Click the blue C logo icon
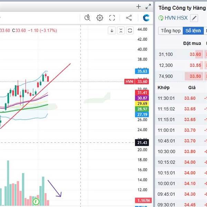 coord(146,18)
